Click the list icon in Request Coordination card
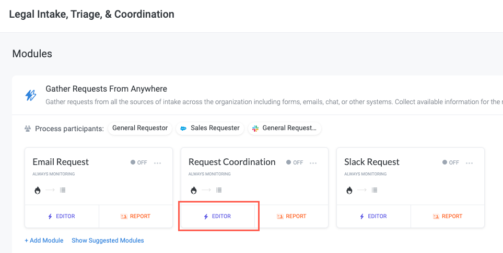503x253 pixels. coord(219,190)
